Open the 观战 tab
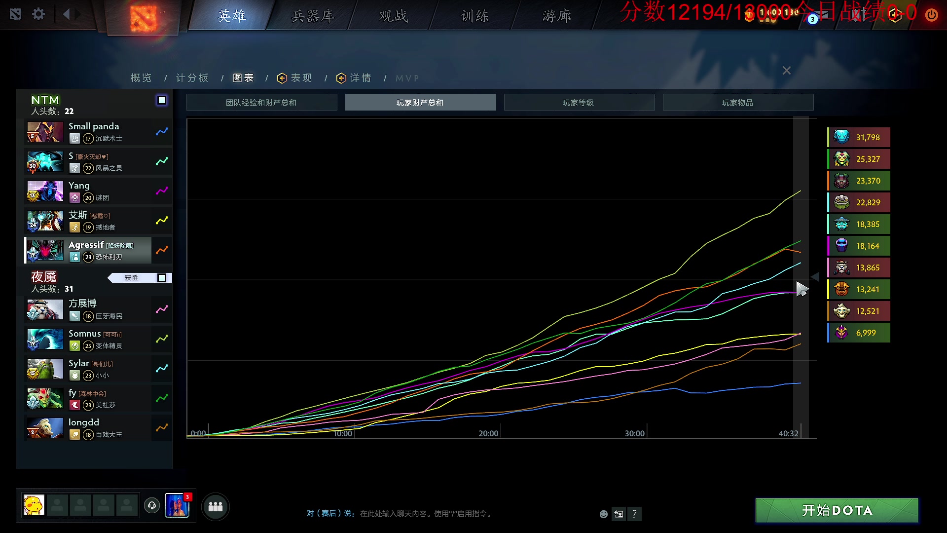The height and width of the screenshot is (533, 947). coord(394,16)
